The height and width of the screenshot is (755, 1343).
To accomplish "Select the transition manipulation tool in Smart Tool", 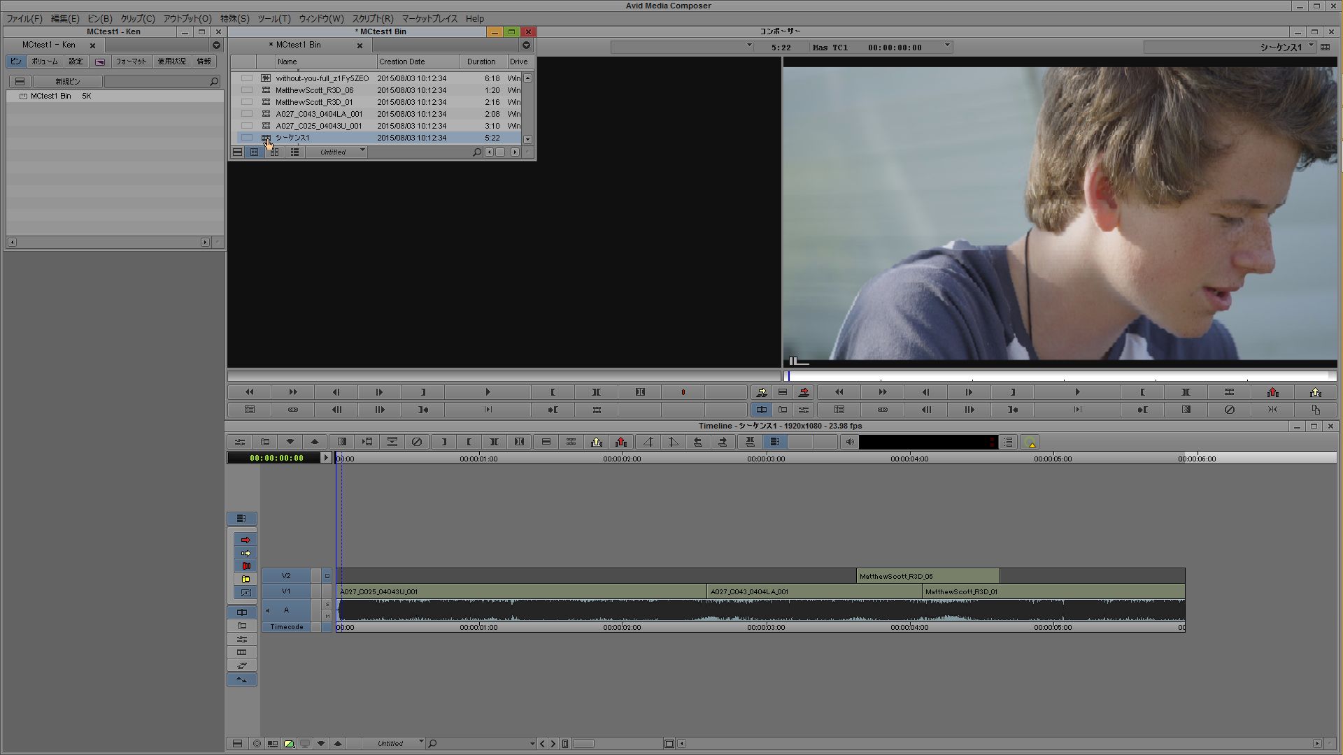I will coord(246,593).
